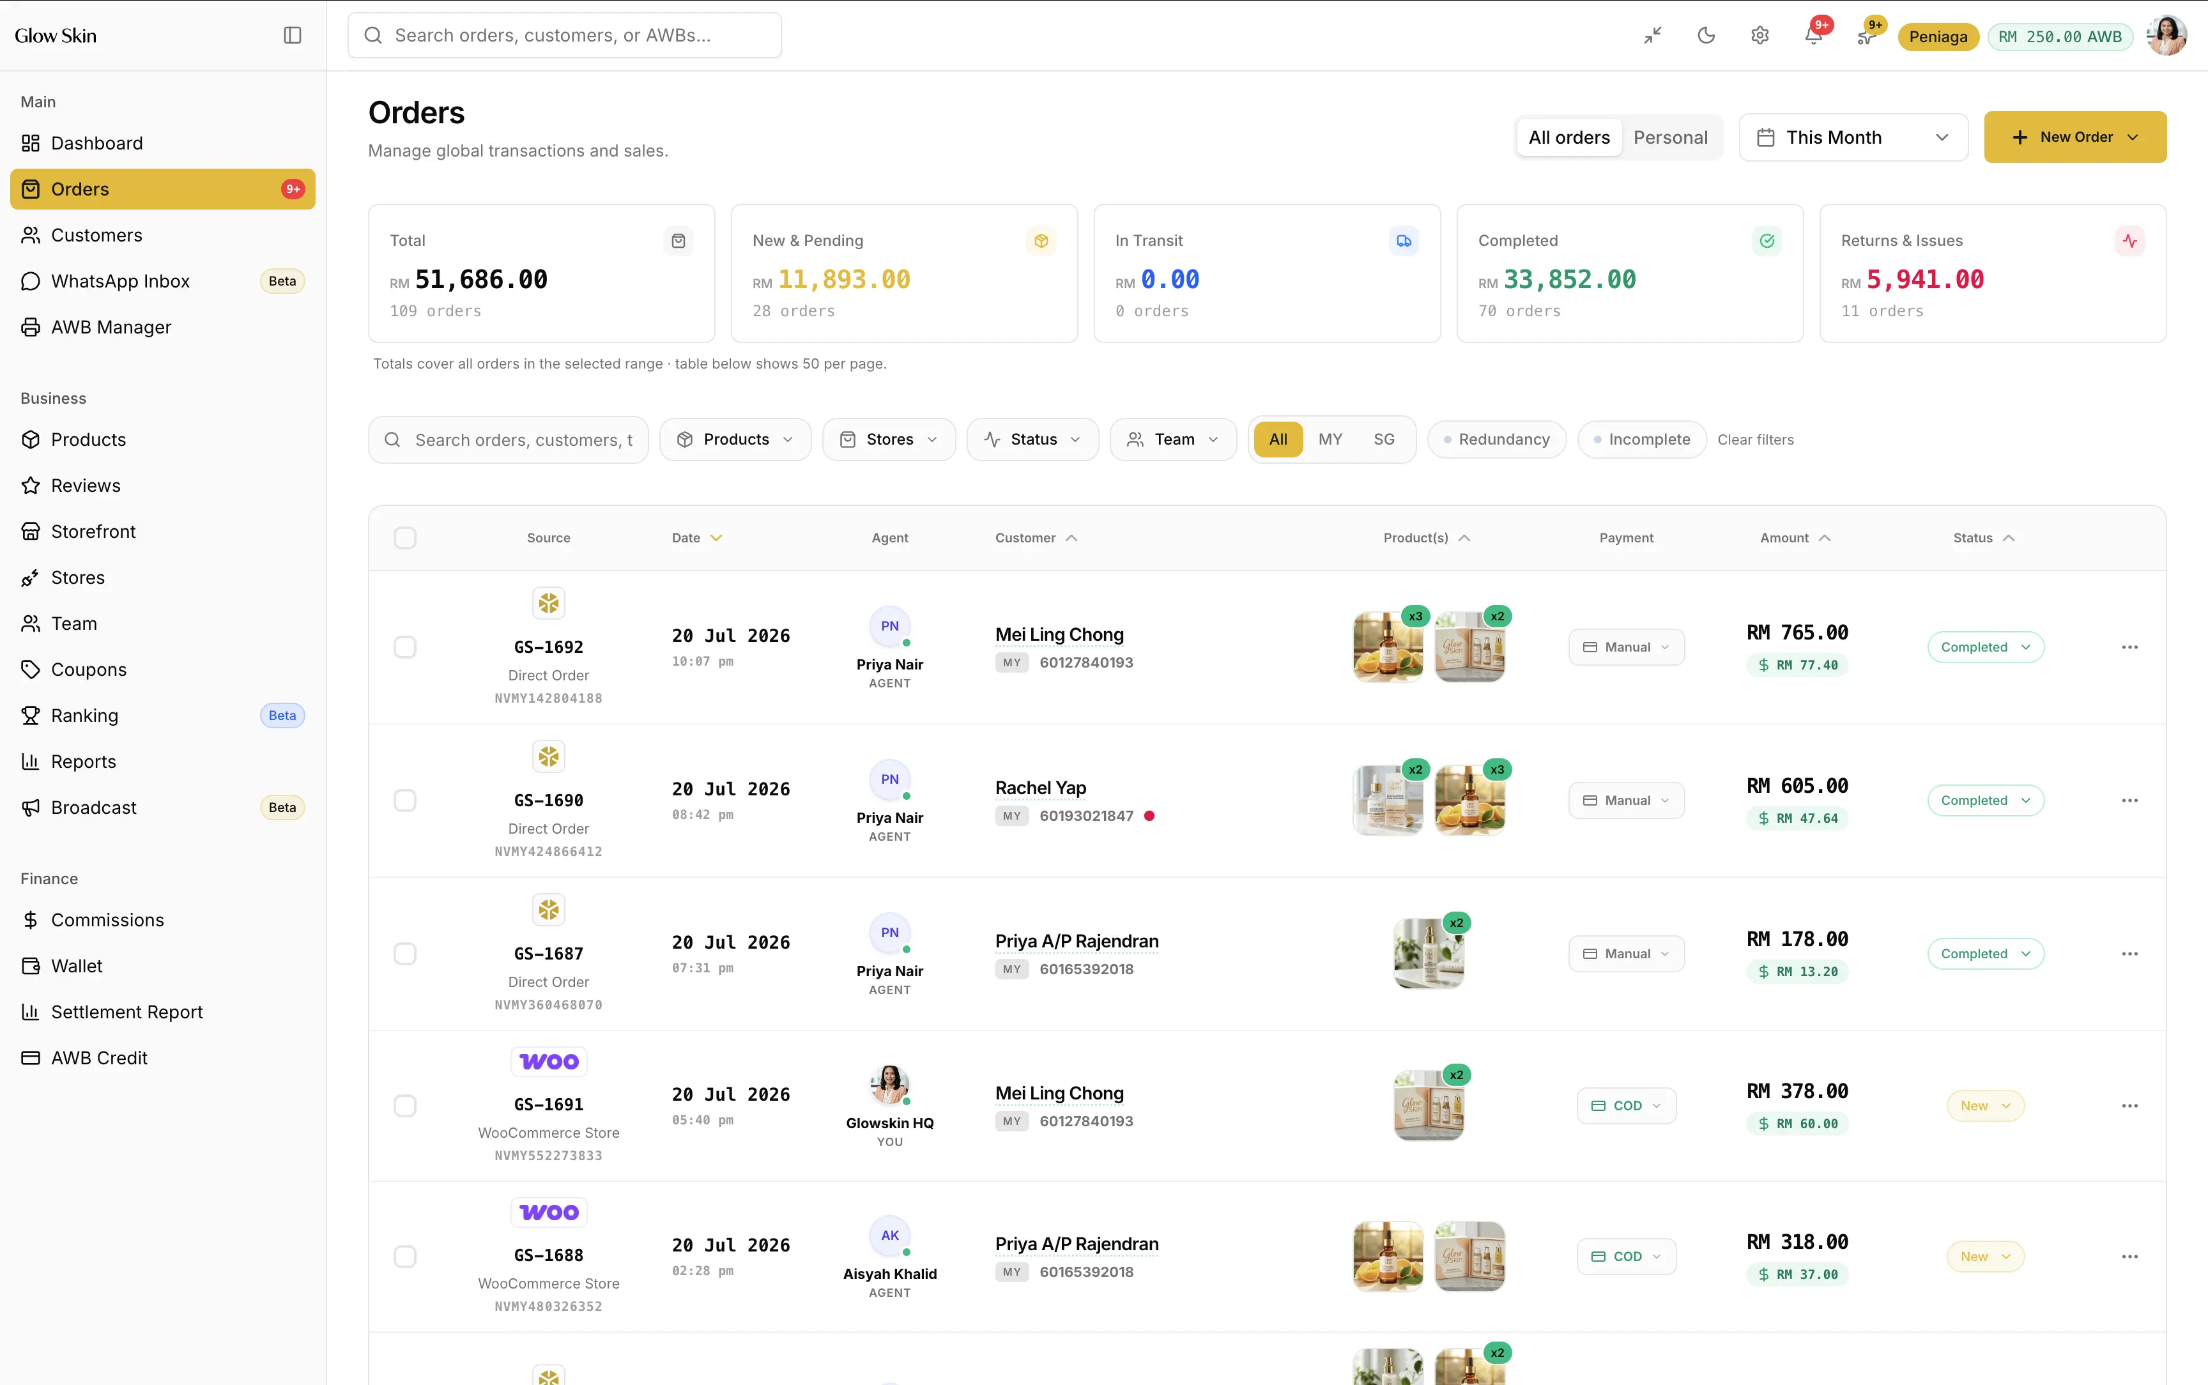
Task: Open Settlement Report in the sidebar
Action: pyautogui.click(x=163, y=1012)
